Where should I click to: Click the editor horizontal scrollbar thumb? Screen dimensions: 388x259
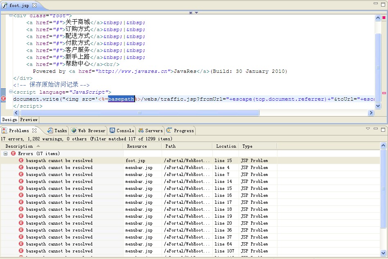coord(139,113)
